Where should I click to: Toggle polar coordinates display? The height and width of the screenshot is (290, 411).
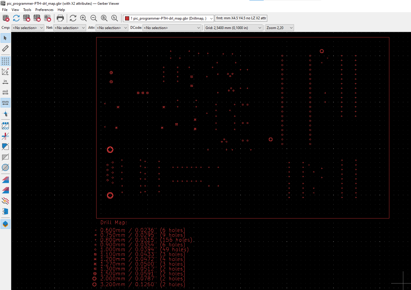click(5, 72)
